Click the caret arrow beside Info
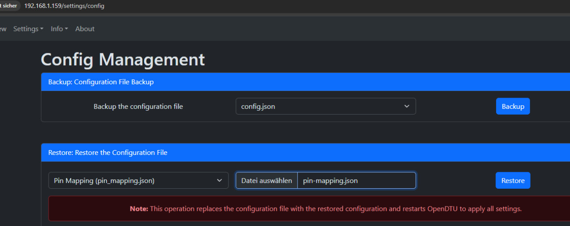570x226 pixels. [x=66, y=29]
